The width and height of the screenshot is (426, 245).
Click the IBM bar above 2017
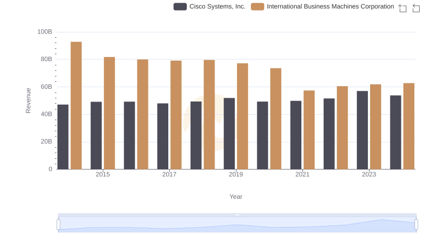[x=176, y=115]
